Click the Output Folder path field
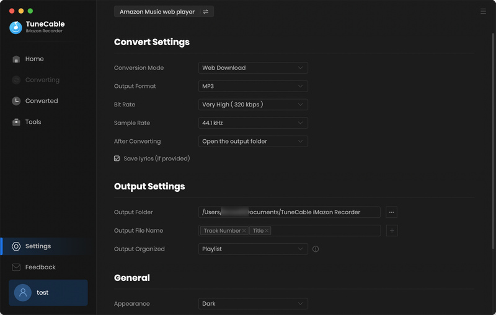 tap(289, 212)
